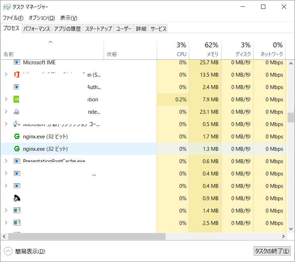Click the 23.1 MB memory cell
This screenshot has height=262, width=295.
click(x=205, y=112)
